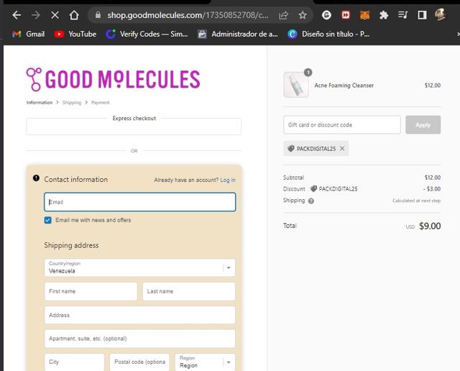The width and height of the screenshot is (460, 371).
Task: Open the Extensions puzzle menu
Action: [x=384, y=14]
